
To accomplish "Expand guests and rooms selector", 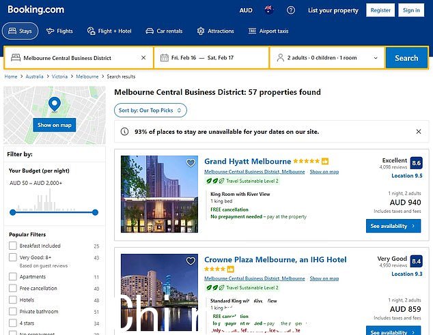I will pyautogui.click(x=327, y=58).
